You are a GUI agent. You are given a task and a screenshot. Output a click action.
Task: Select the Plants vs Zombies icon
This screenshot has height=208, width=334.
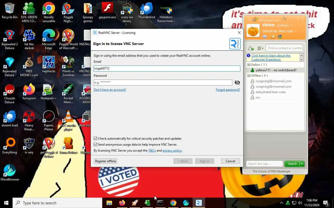click(x=68, y=67)
